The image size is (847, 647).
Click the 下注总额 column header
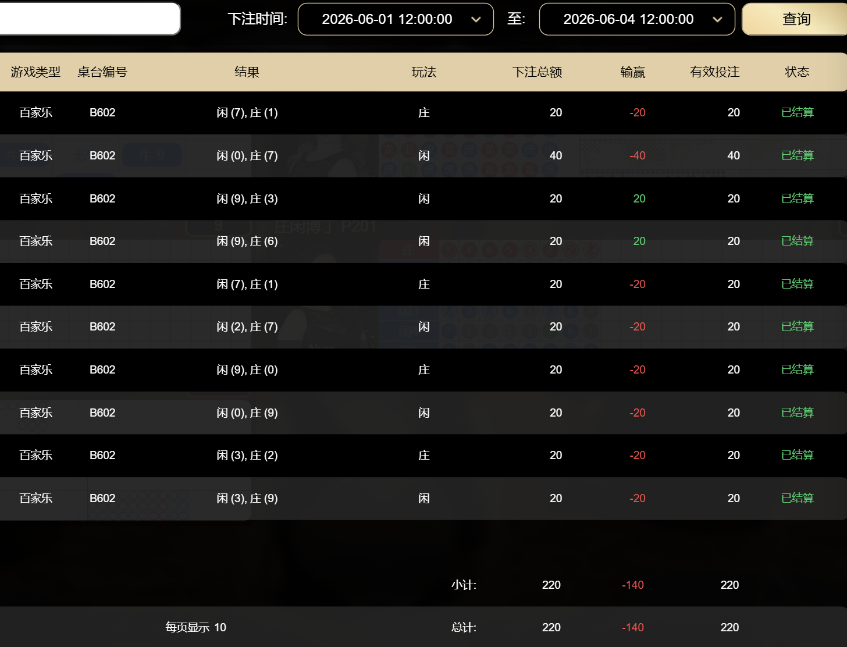tap(537, 72)
